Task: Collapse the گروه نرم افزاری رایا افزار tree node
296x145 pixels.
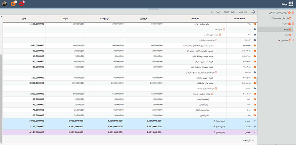Action: (293, 13)
